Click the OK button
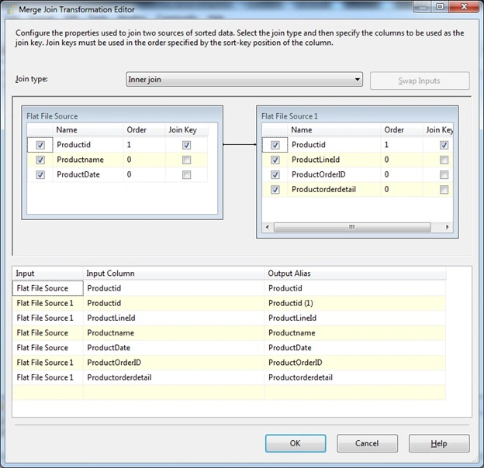This screenshot has width=484, height=468. [x=296, y=443]
